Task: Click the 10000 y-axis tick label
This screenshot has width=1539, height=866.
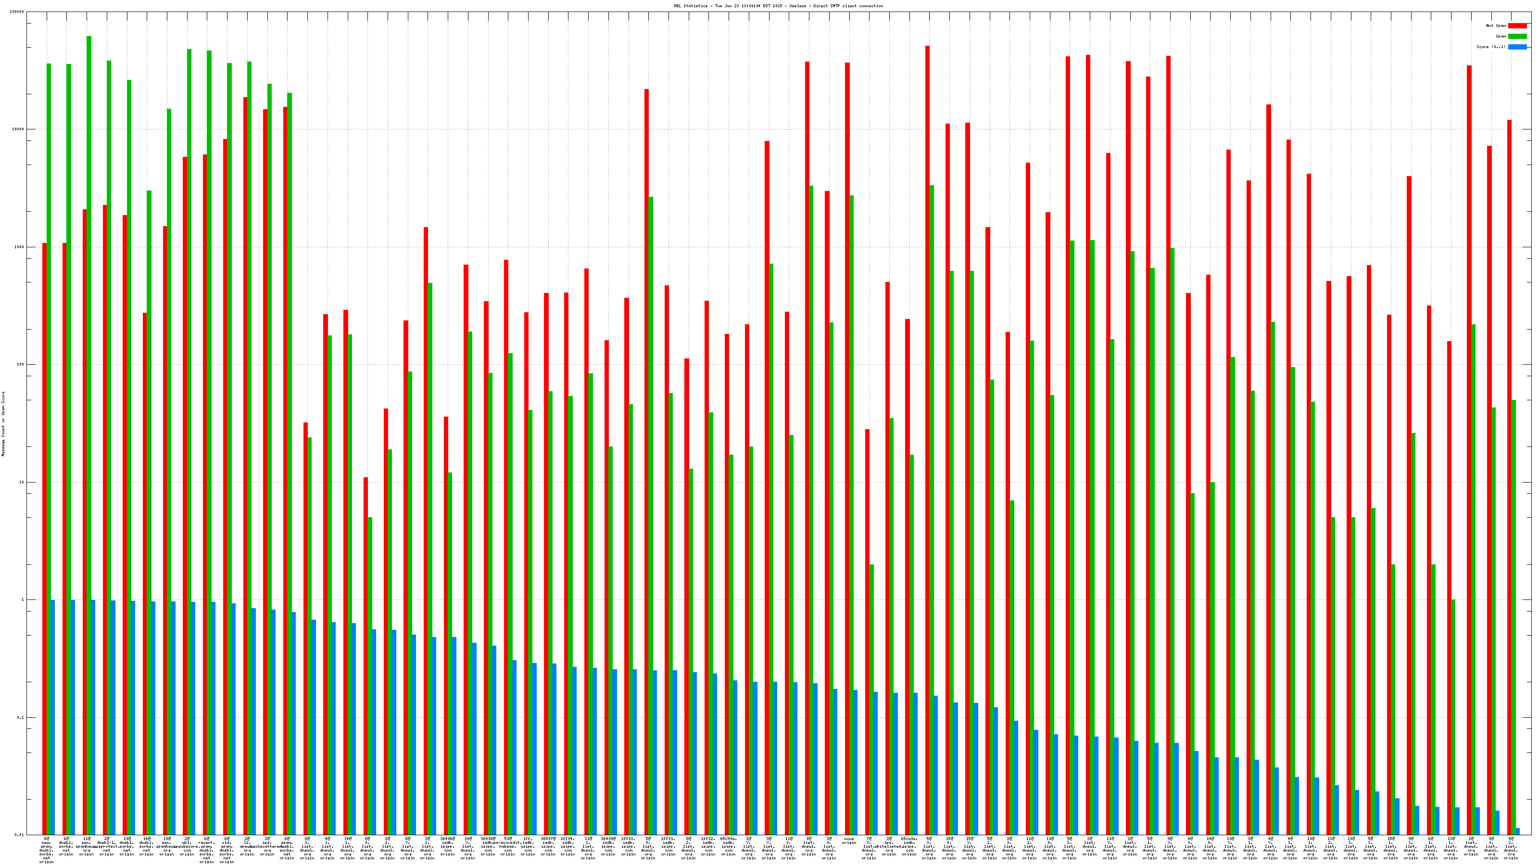Action: point(19,129)
